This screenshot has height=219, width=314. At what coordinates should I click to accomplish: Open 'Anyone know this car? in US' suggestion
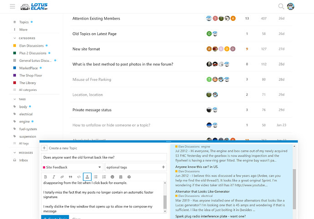click(197, 167)
